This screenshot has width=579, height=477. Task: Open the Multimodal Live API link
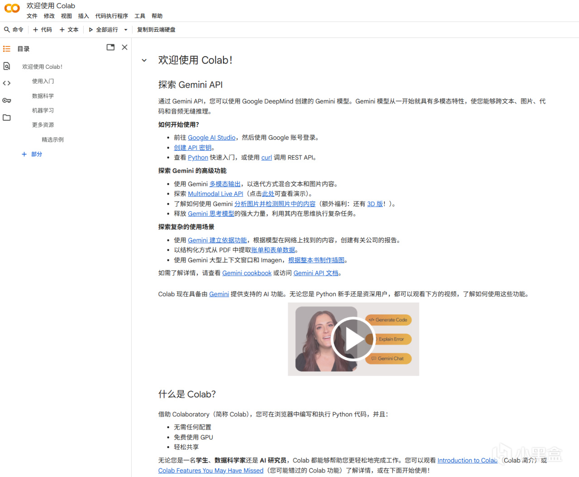click(215, 194)
